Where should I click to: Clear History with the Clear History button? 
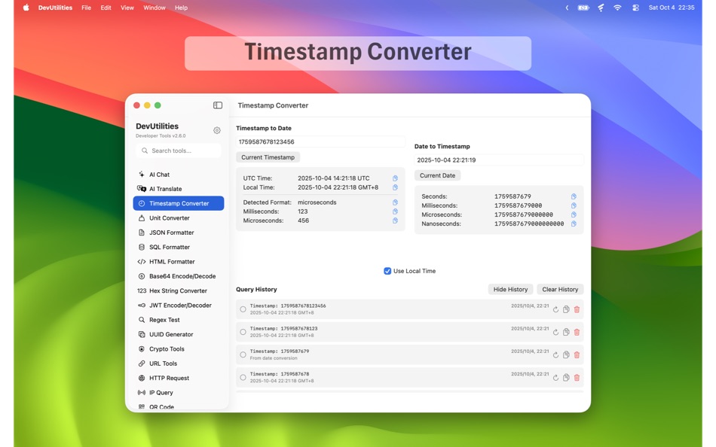pyautogui.click(x=560, y=289)
